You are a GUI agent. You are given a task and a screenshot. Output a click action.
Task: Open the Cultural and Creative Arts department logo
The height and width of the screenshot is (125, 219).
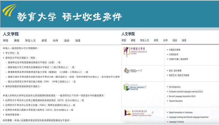(x=132, y=71)
